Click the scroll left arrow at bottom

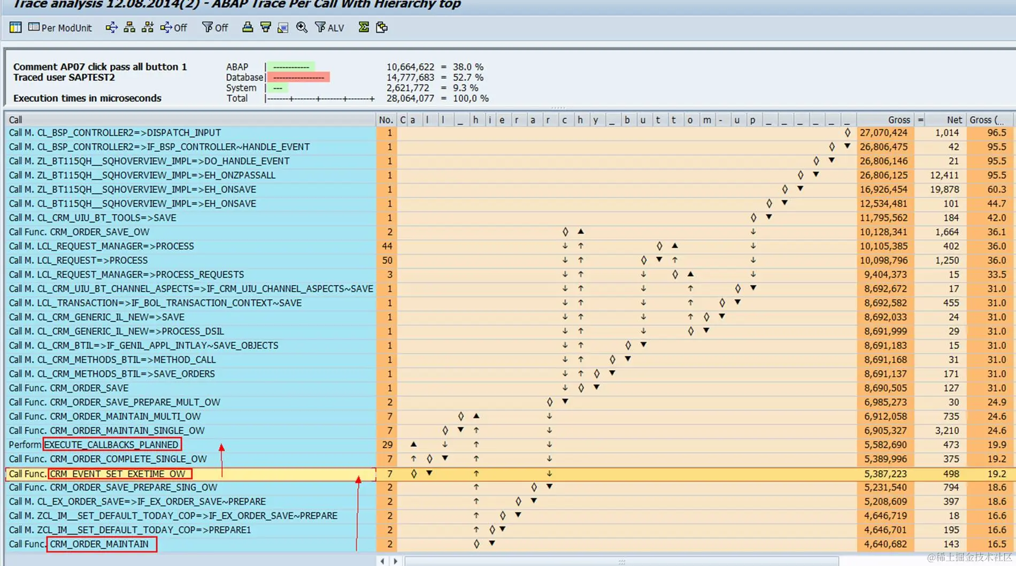click(382, 561)
